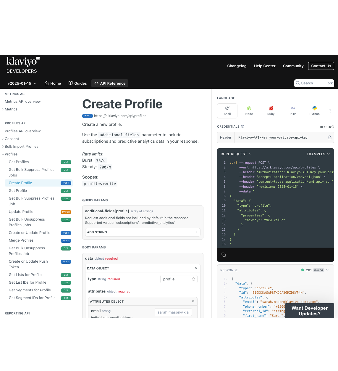This screenshot has width=338, height=371.
Task: Open Get Bulk Suppress Profiles Jobs endpoint
Action: (39, 172)
